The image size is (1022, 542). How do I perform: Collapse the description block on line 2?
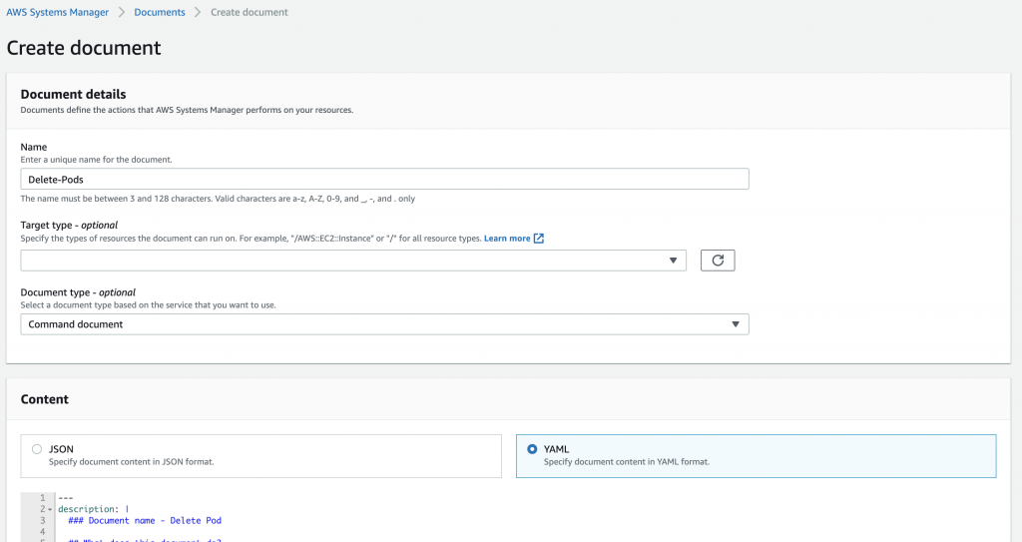[x=50, y=509]
